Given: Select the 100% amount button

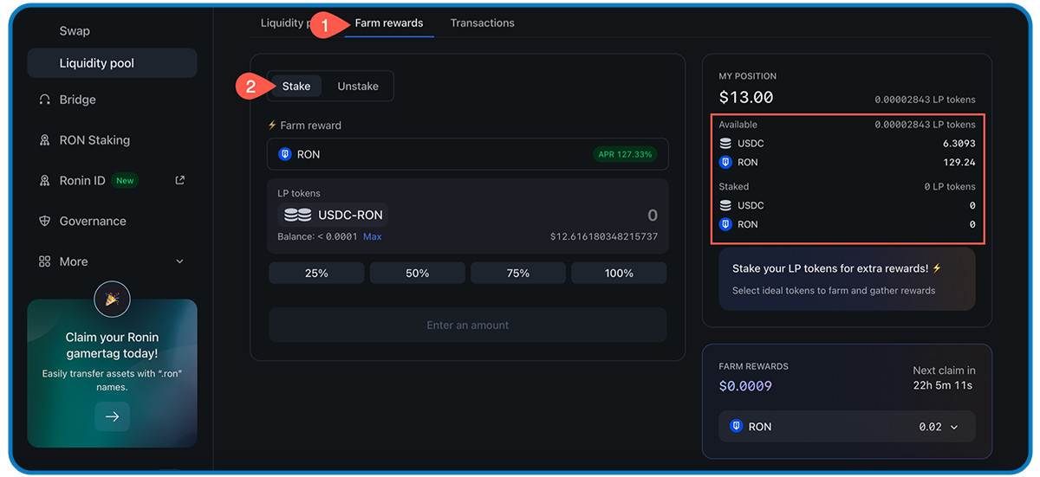Looking at the screenshot, I should point(619,274).
